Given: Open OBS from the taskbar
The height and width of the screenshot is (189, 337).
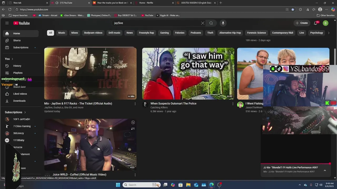Looking at the screenshot, I should [x=219, y=185].
